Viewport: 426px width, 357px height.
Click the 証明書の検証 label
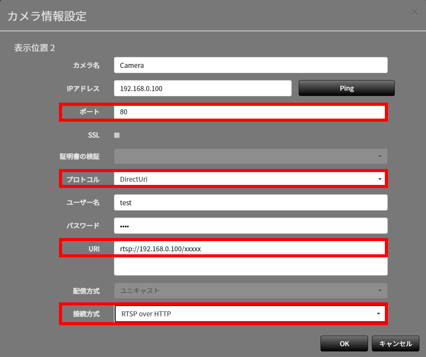click(80, 156)
